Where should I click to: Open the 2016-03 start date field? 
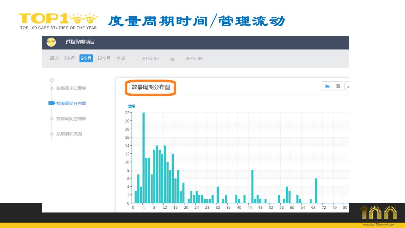tap(150, 59)
